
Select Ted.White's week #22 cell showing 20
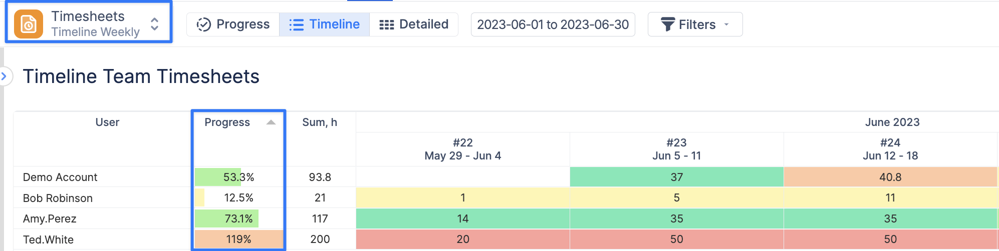(462, 239)
